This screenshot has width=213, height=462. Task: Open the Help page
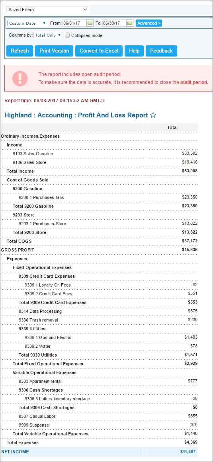134,51
